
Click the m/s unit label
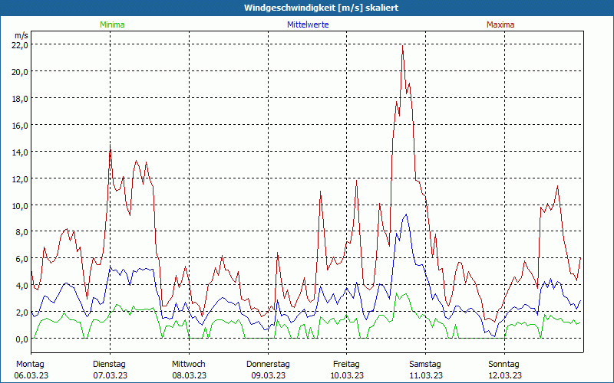click(21, 35)
